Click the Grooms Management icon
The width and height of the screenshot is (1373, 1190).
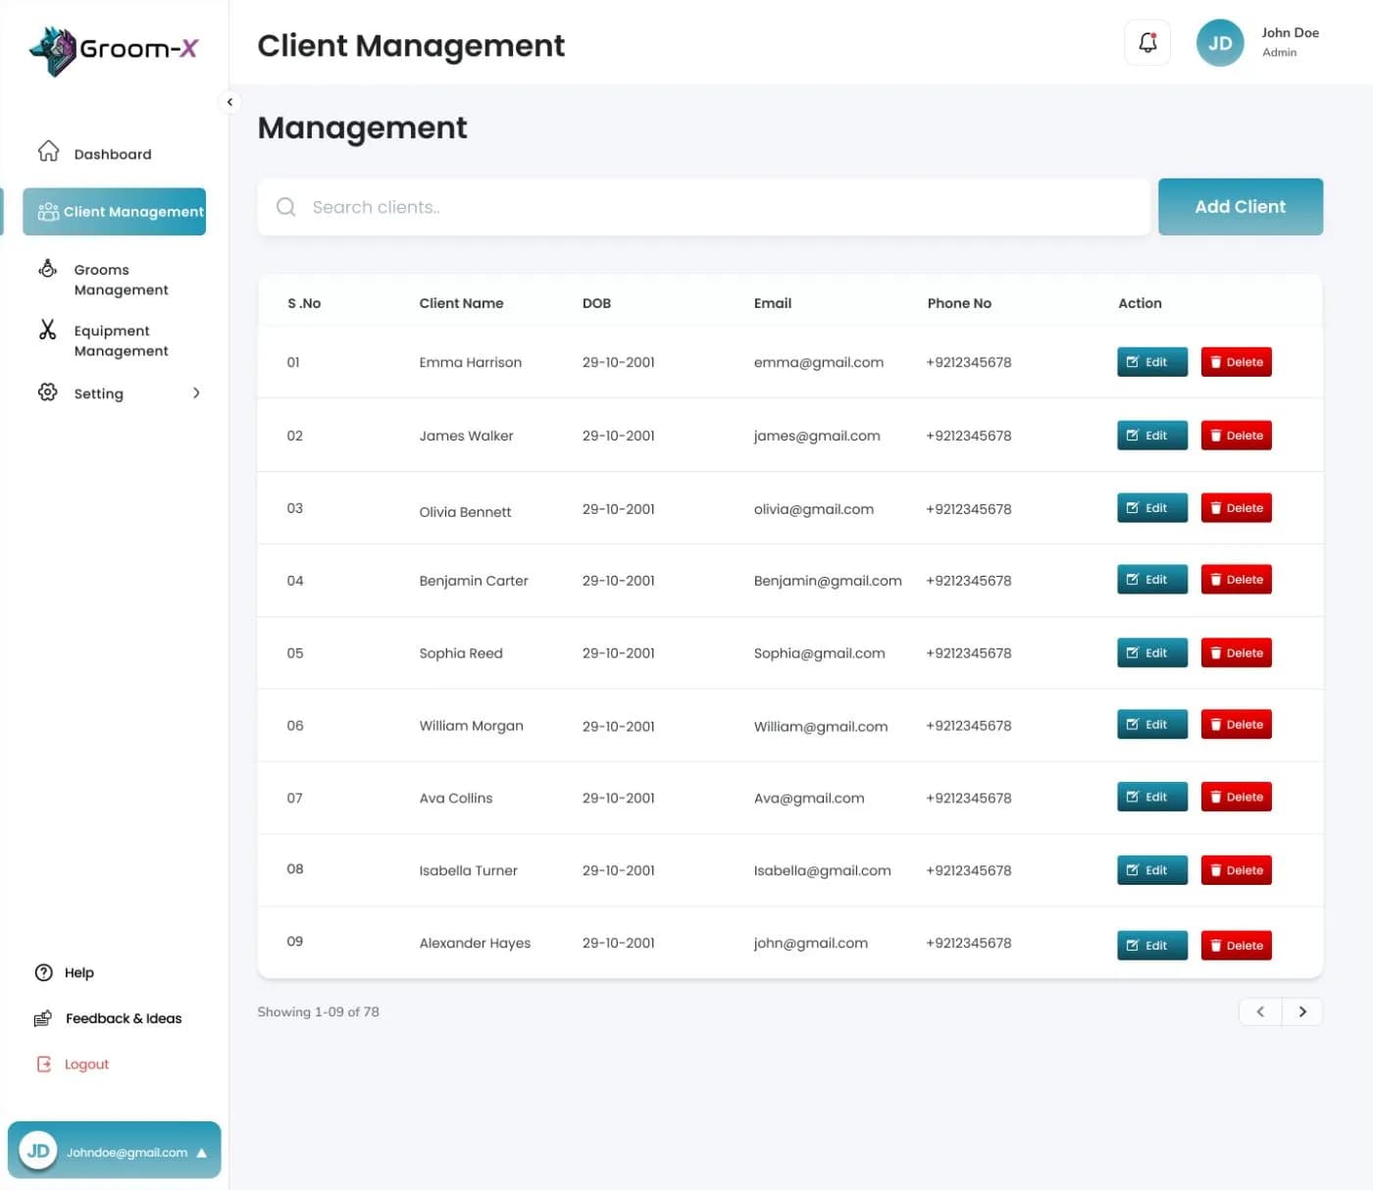point(47,268)
